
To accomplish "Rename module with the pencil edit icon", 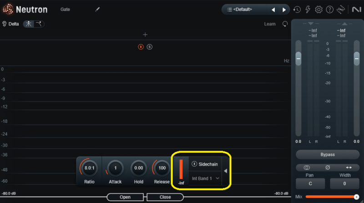I will (97, 9).
